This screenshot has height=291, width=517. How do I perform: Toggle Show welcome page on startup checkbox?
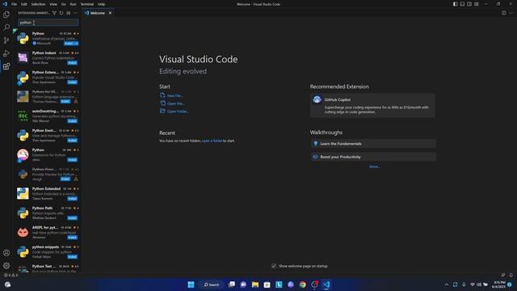[274, 266]
